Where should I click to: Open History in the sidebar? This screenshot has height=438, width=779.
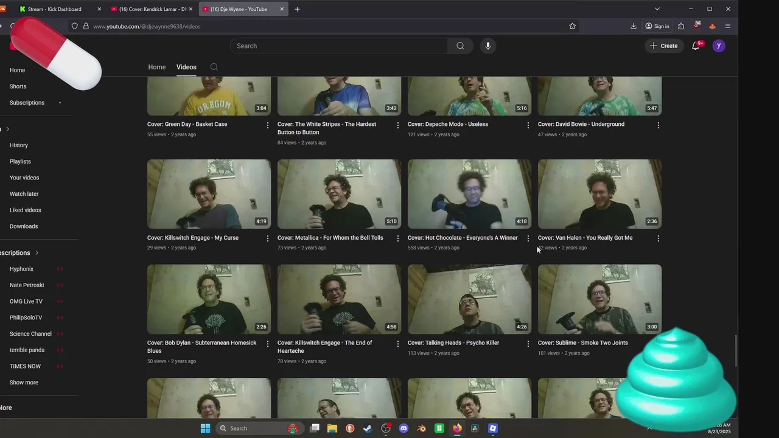pos(19,145)
